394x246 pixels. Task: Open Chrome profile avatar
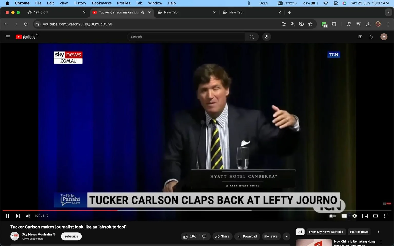[x=378, y=24]
